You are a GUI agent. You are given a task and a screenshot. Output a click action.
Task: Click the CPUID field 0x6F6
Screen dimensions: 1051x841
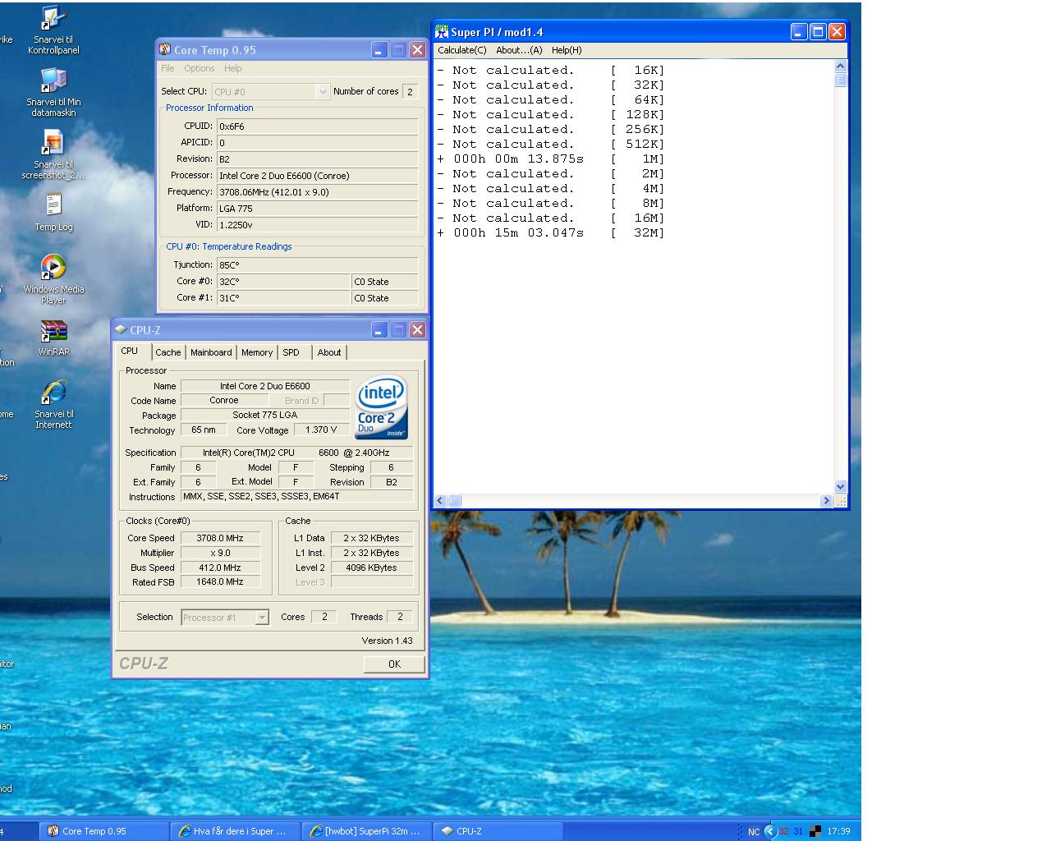point(317,126)
